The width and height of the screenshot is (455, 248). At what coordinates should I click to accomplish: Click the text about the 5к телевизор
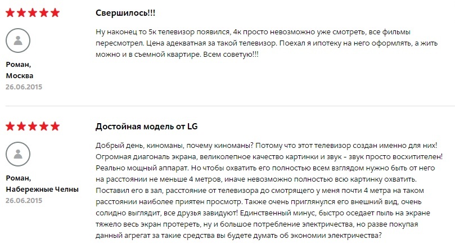(267, 43)
